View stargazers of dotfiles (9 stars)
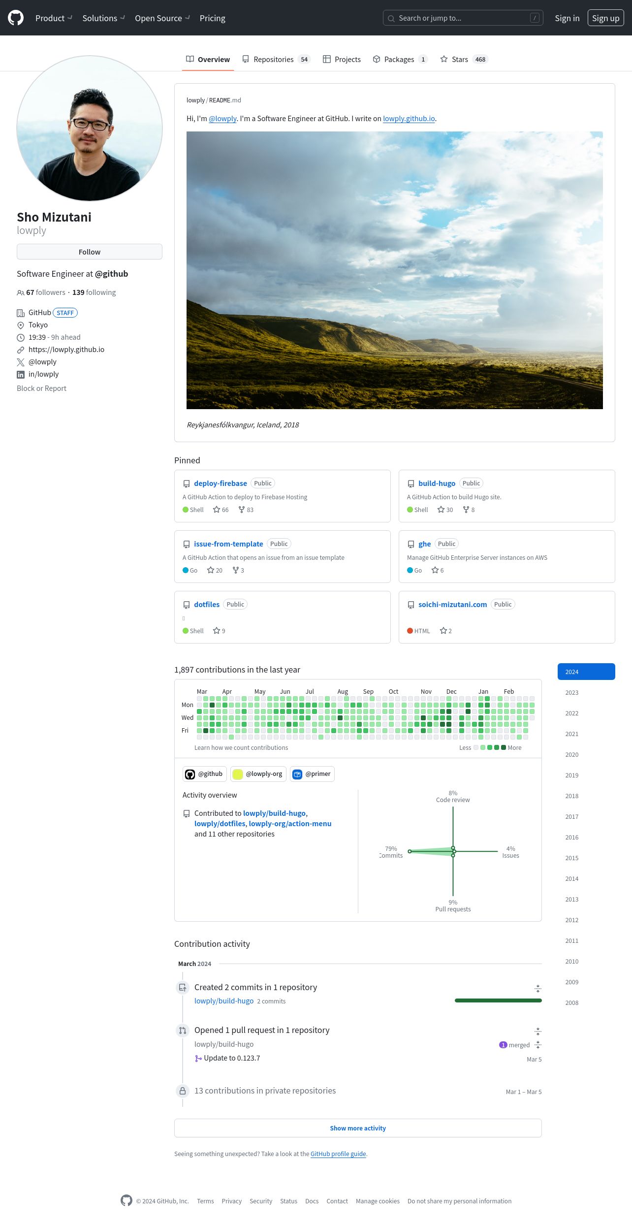This screenshot has width=632, height=1225. (219, 631)
